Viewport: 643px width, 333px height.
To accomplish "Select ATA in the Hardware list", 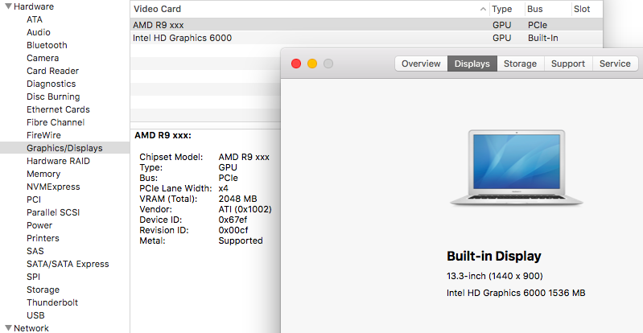I will tap(35, 19).
